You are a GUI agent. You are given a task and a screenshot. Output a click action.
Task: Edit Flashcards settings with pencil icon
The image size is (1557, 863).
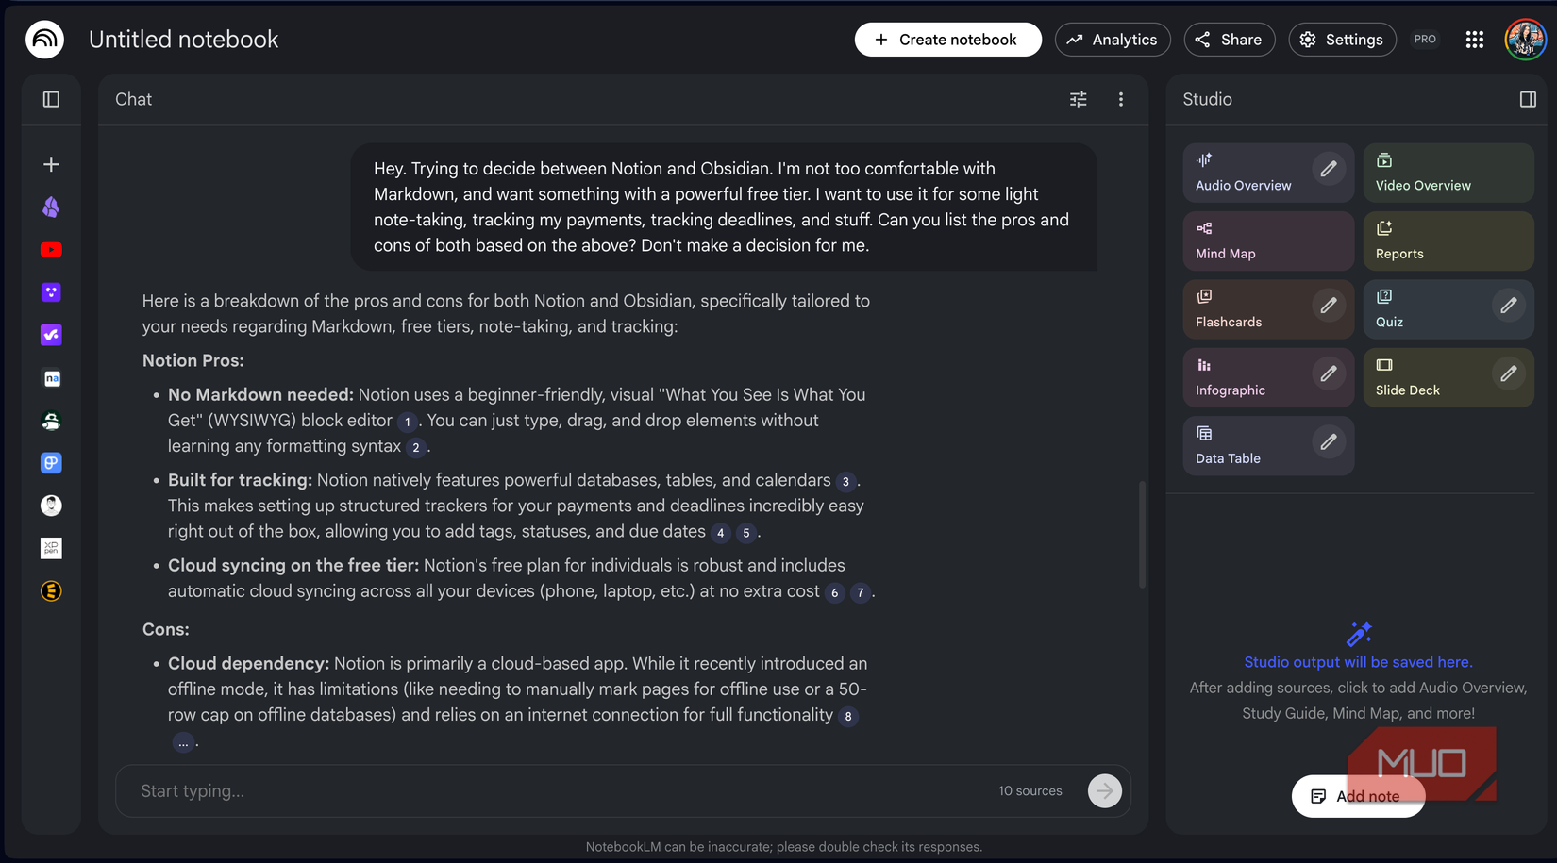1329,306
